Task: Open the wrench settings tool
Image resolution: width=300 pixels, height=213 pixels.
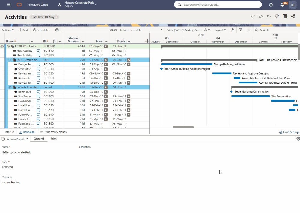Action: [232, 30]
